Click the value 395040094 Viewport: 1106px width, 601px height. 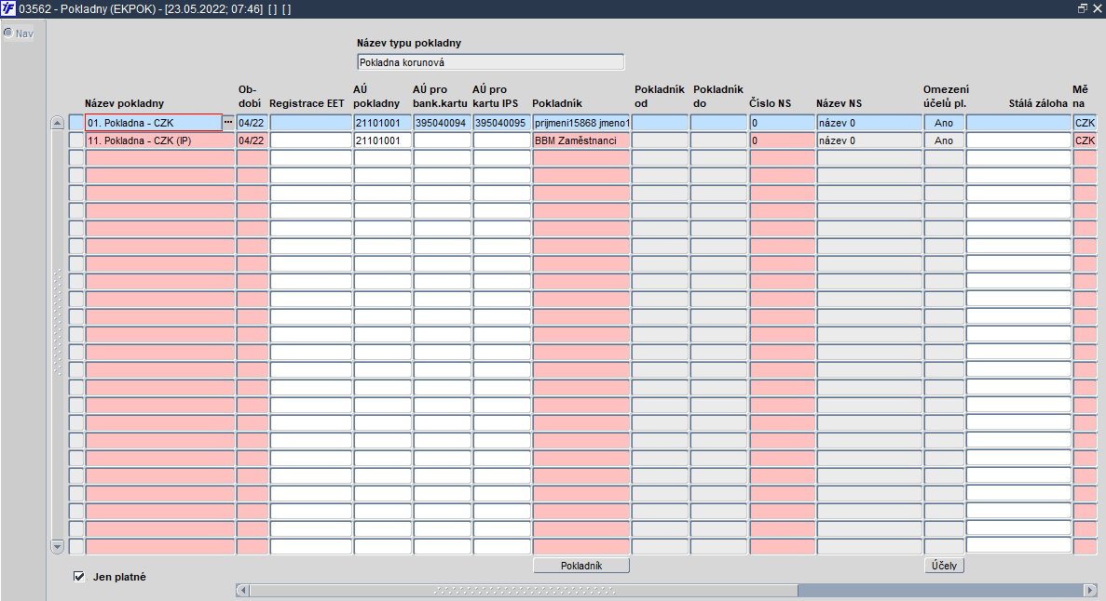(x=443, y=123)
